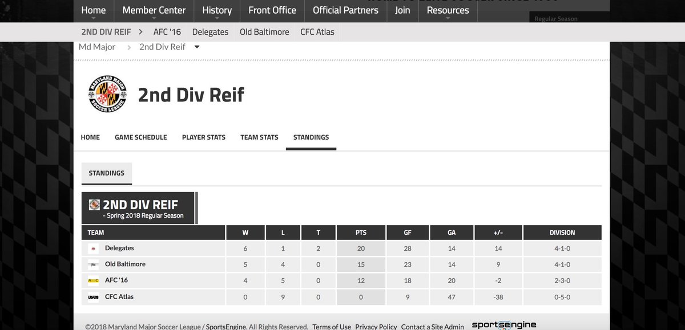
Task: Sort standings by TEAM column
Action: pos(152,233)
